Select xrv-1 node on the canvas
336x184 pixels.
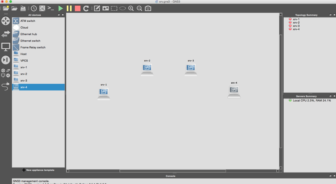[x=104, y=94]
